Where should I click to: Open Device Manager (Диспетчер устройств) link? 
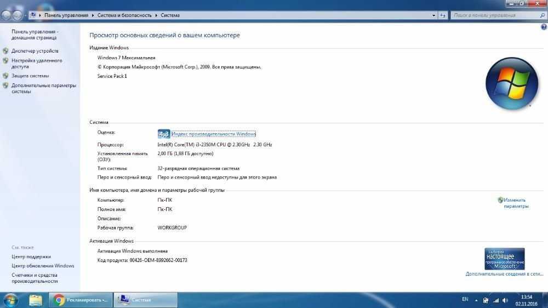click(x=35, y=51)
